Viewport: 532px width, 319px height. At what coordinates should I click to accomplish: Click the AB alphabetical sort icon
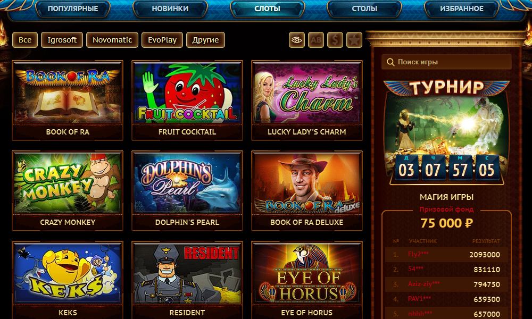click(316, 40)
